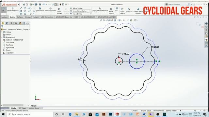
Task: Open the 3D Views bottom tab
Action: point(23,108)
